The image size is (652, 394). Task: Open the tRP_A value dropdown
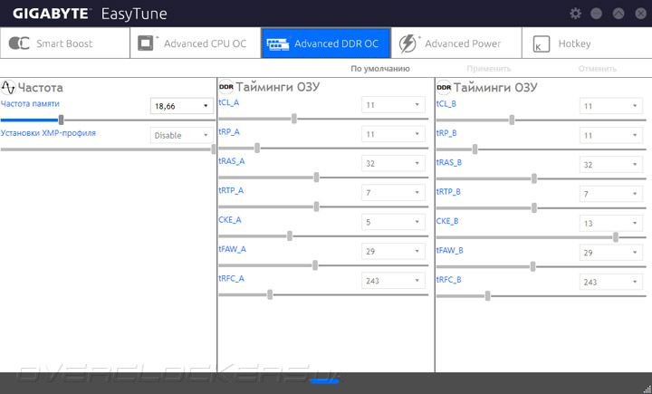pos(393,134)
